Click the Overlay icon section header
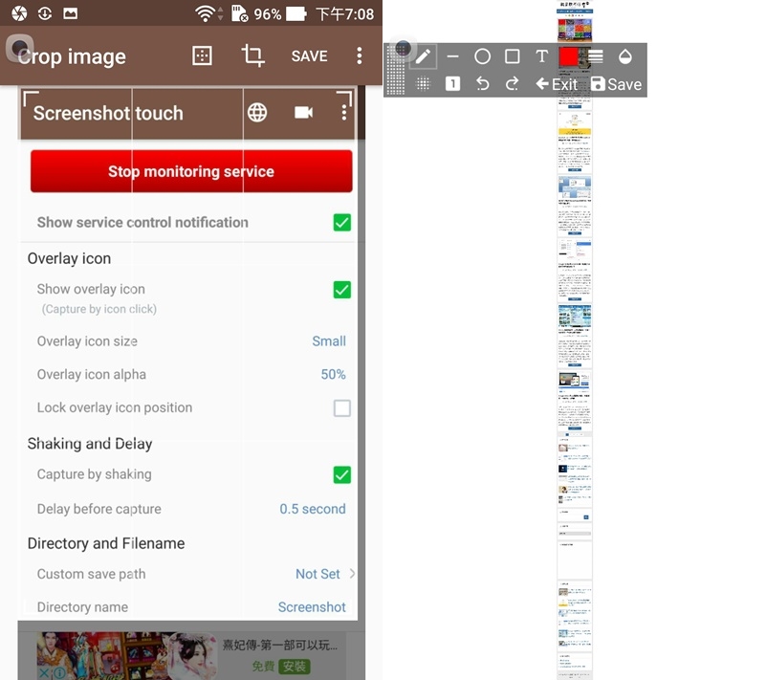 69,258
